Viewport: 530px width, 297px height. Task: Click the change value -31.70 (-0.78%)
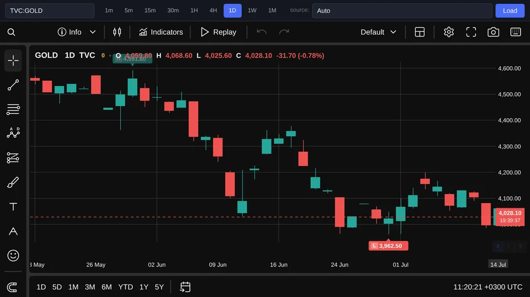300,55
